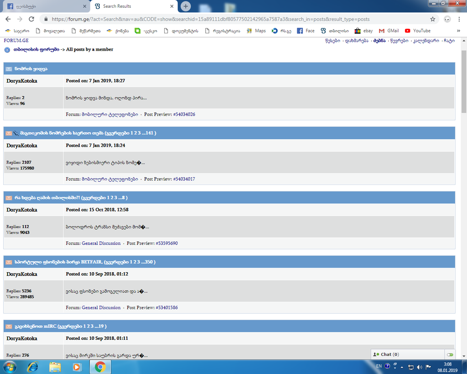Switch the EN input language indicator
This screenshot has width=467, height=374.
(x=379, y=366)
